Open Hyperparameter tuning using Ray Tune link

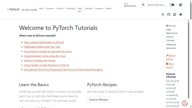[45, 56]
